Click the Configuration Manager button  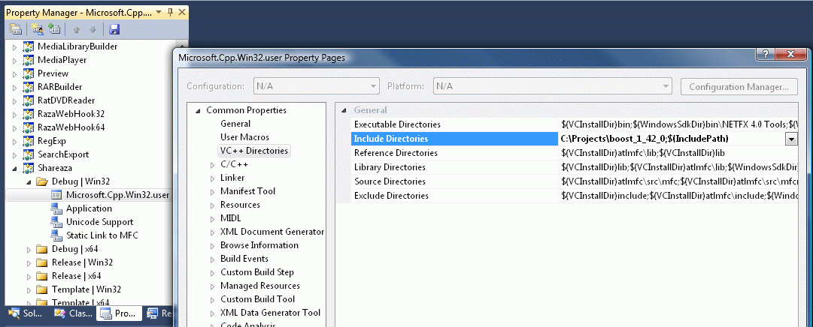[739, 86]
